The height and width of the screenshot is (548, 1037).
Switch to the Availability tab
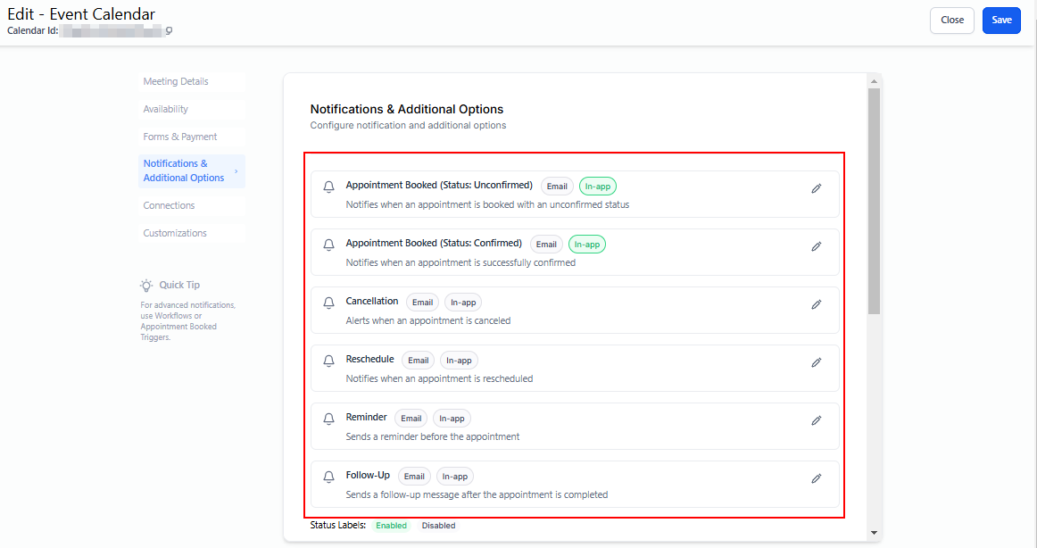(x=166, y=109)
